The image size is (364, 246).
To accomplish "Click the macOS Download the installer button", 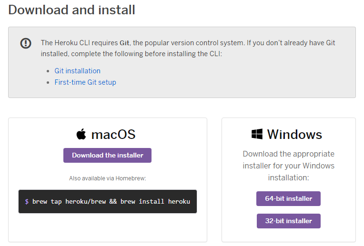I will coord(107,155).
